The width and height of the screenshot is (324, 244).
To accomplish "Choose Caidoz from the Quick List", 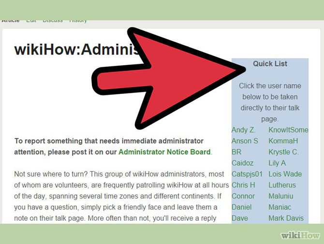I will 242,163.
